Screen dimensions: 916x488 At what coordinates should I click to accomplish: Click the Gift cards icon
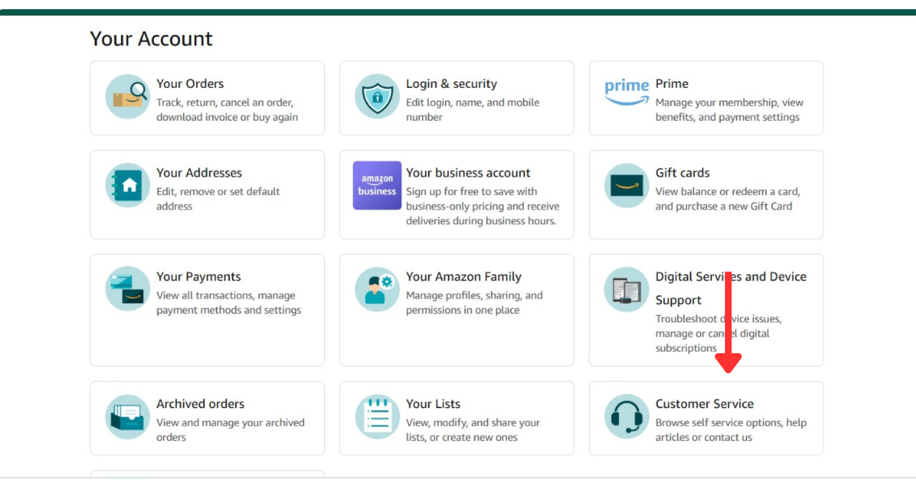[627, 185]
